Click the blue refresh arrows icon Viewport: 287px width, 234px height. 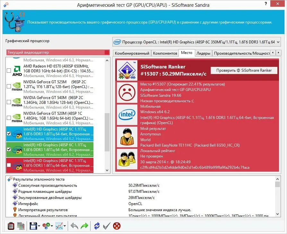coord(97,226)
